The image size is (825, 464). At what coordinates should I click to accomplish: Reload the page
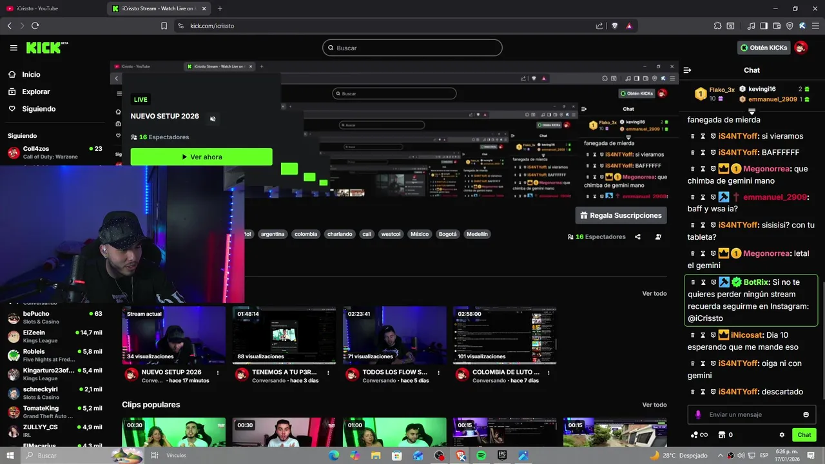[35, 26]
